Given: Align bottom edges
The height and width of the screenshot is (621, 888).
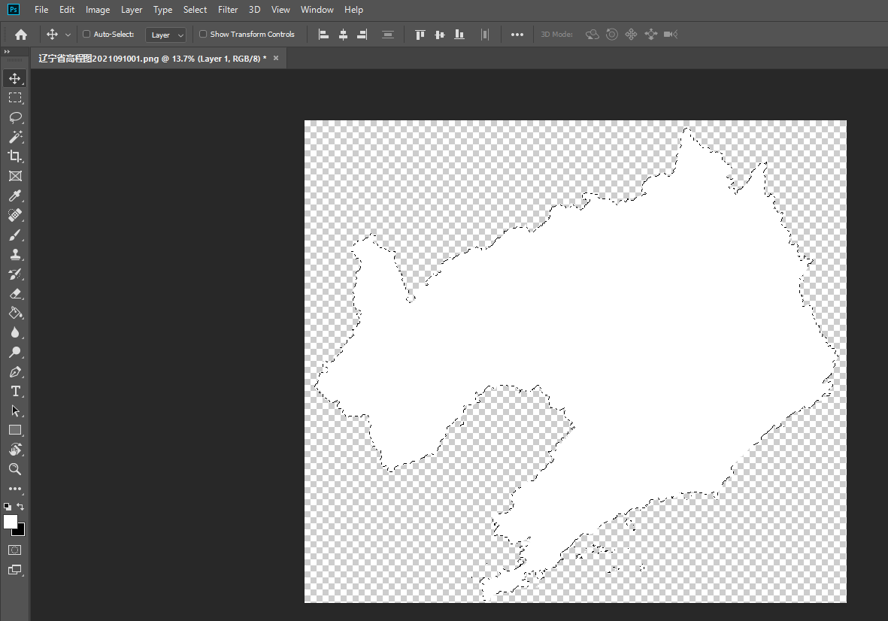Looking at the screenshot, I should pos(459,35).
